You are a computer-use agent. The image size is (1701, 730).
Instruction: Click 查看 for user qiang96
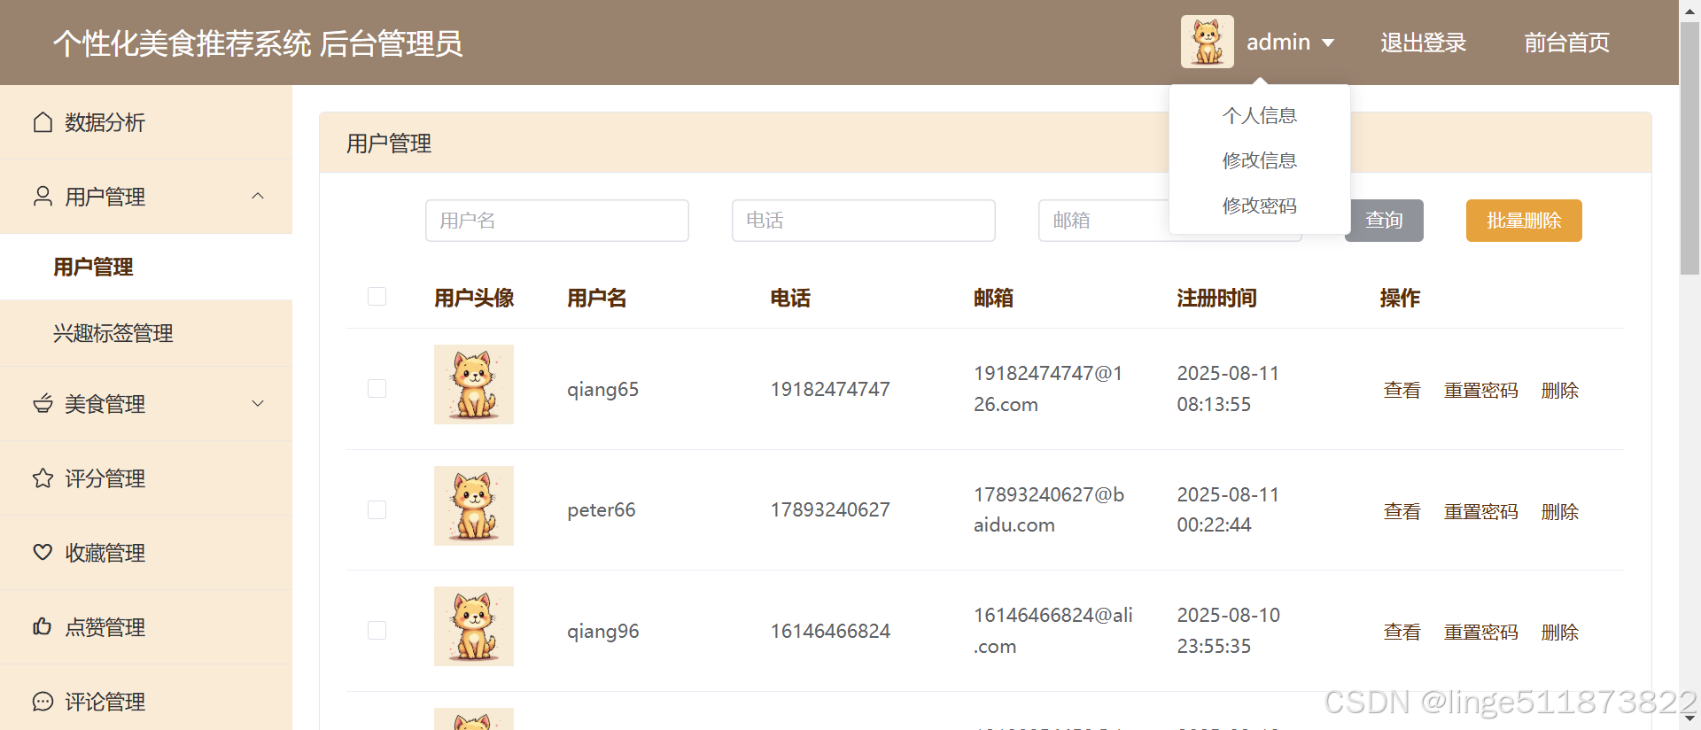pyautogui.click(x=1402, y=632)
